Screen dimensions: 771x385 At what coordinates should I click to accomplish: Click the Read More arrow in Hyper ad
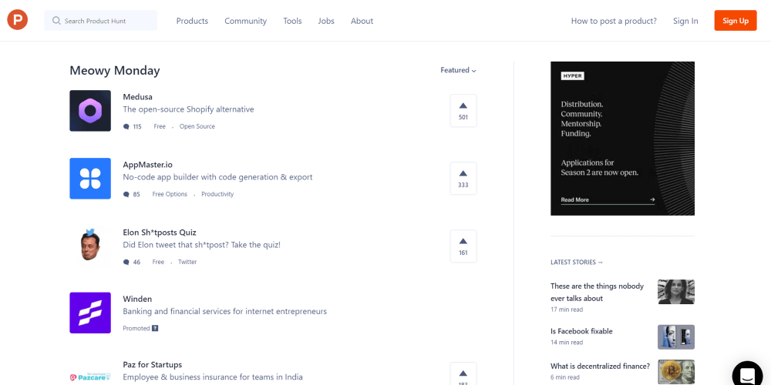coord(652,200)
